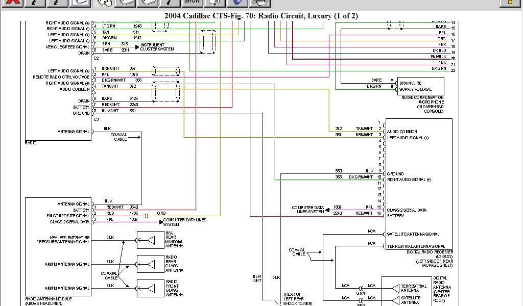Click the RFA Rear Window Antenna symbol
The image size is (523, 306).
(149, 240)
